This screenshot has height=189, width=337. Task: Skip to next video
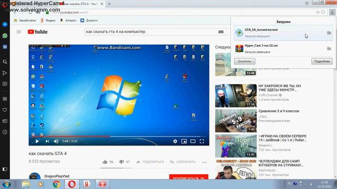pos(47,141)
